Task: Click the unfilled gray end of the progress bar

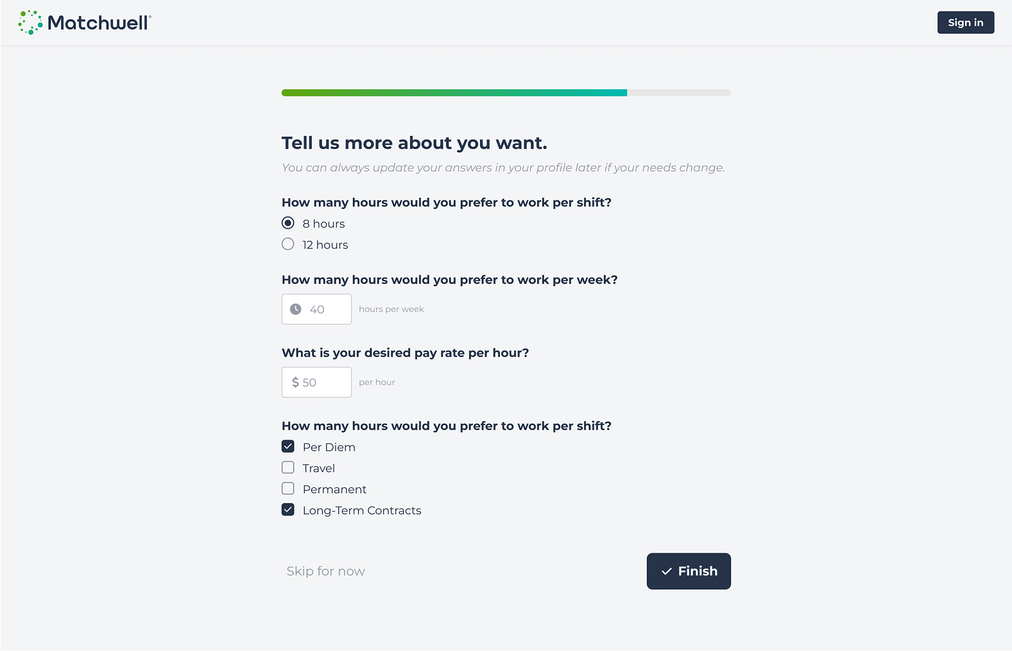Action: click(x=678, y=92)
